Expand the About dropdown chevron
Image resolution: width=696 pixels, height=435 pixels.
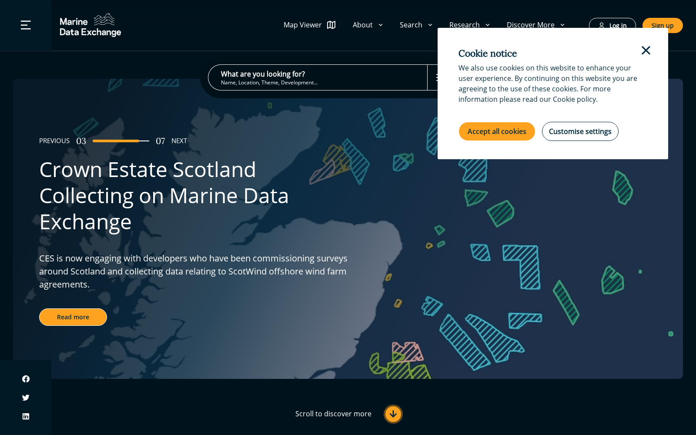[381, 25]
